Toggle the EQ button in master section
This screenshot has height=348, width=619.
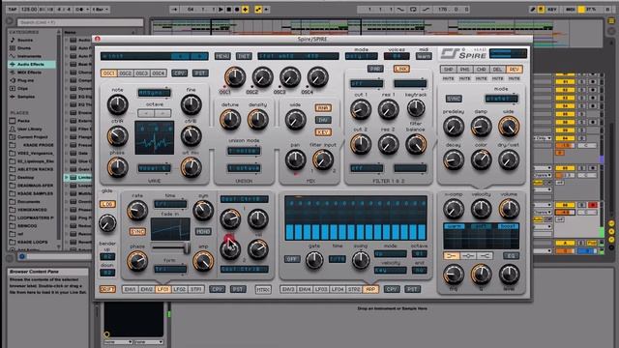tap(511, 256)
